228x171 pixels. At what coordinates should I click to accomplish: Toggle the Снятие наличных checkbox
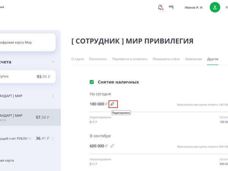[92, 82]
